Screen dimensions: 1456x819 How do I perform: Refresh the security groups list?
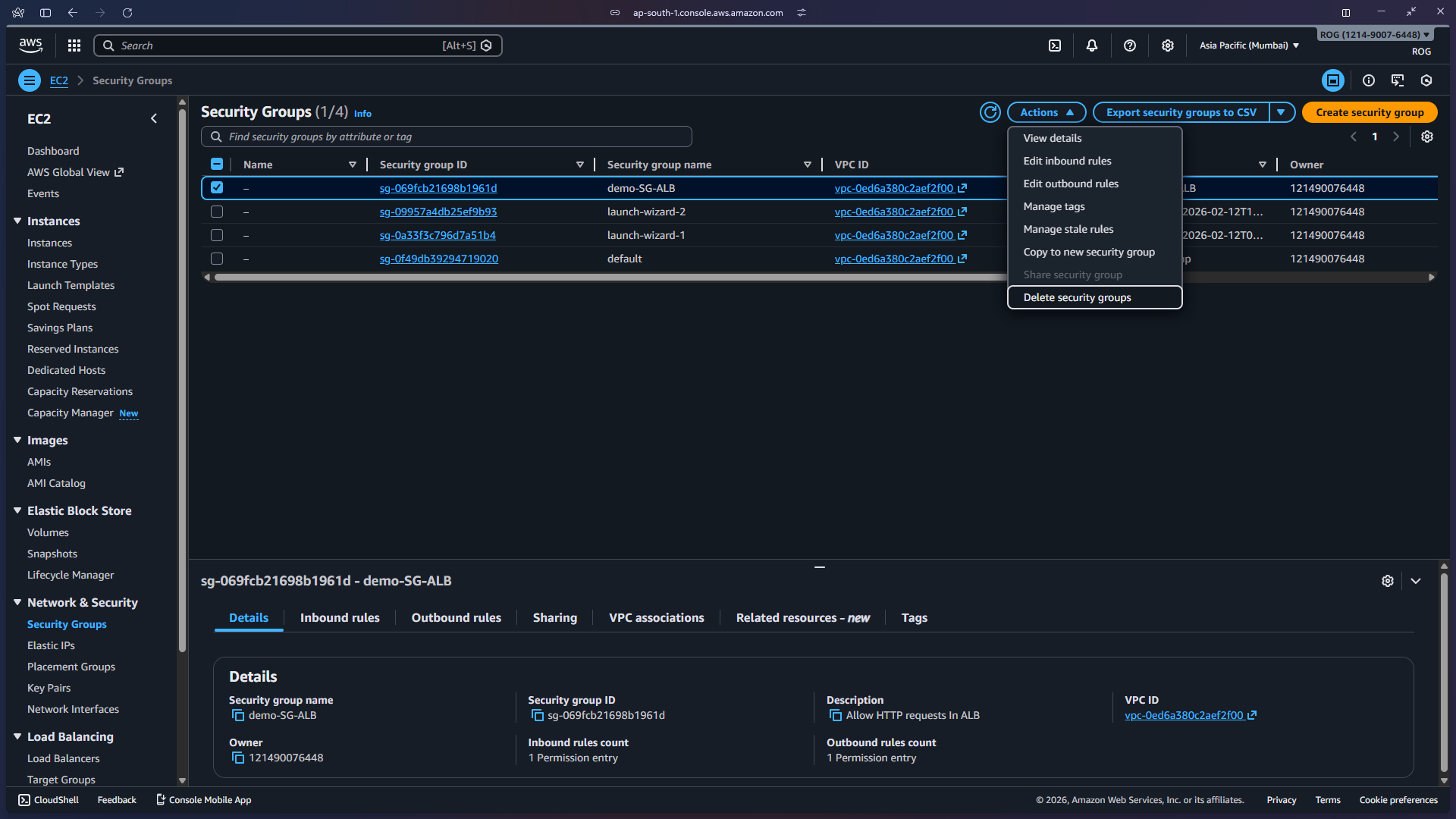990,112
